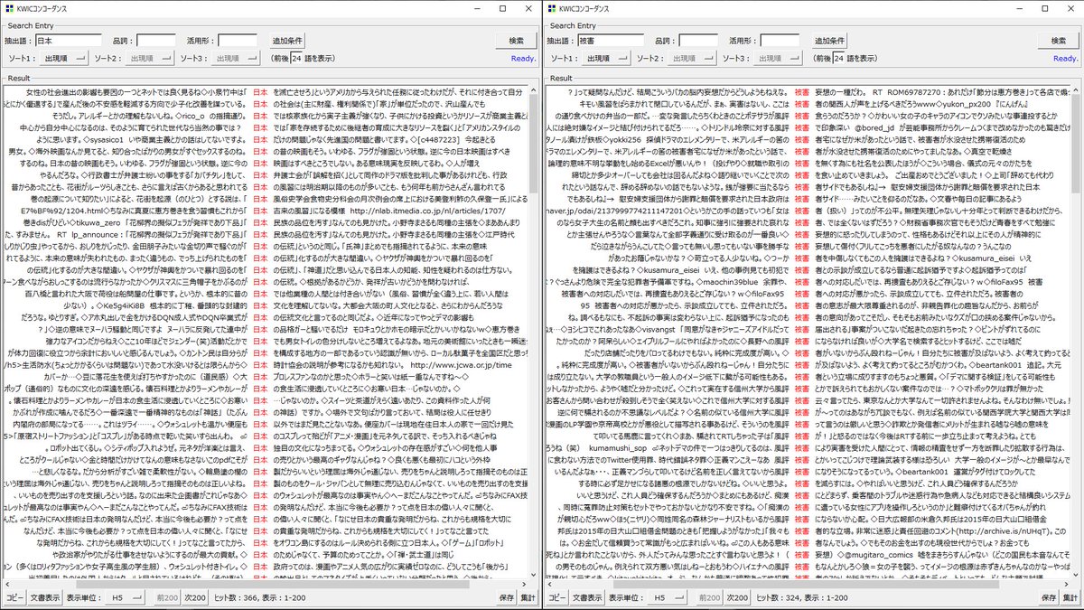Show 次200 results in the left window
The height and width of the screenshot is (610, 1084).
click(x=196, y=598)
